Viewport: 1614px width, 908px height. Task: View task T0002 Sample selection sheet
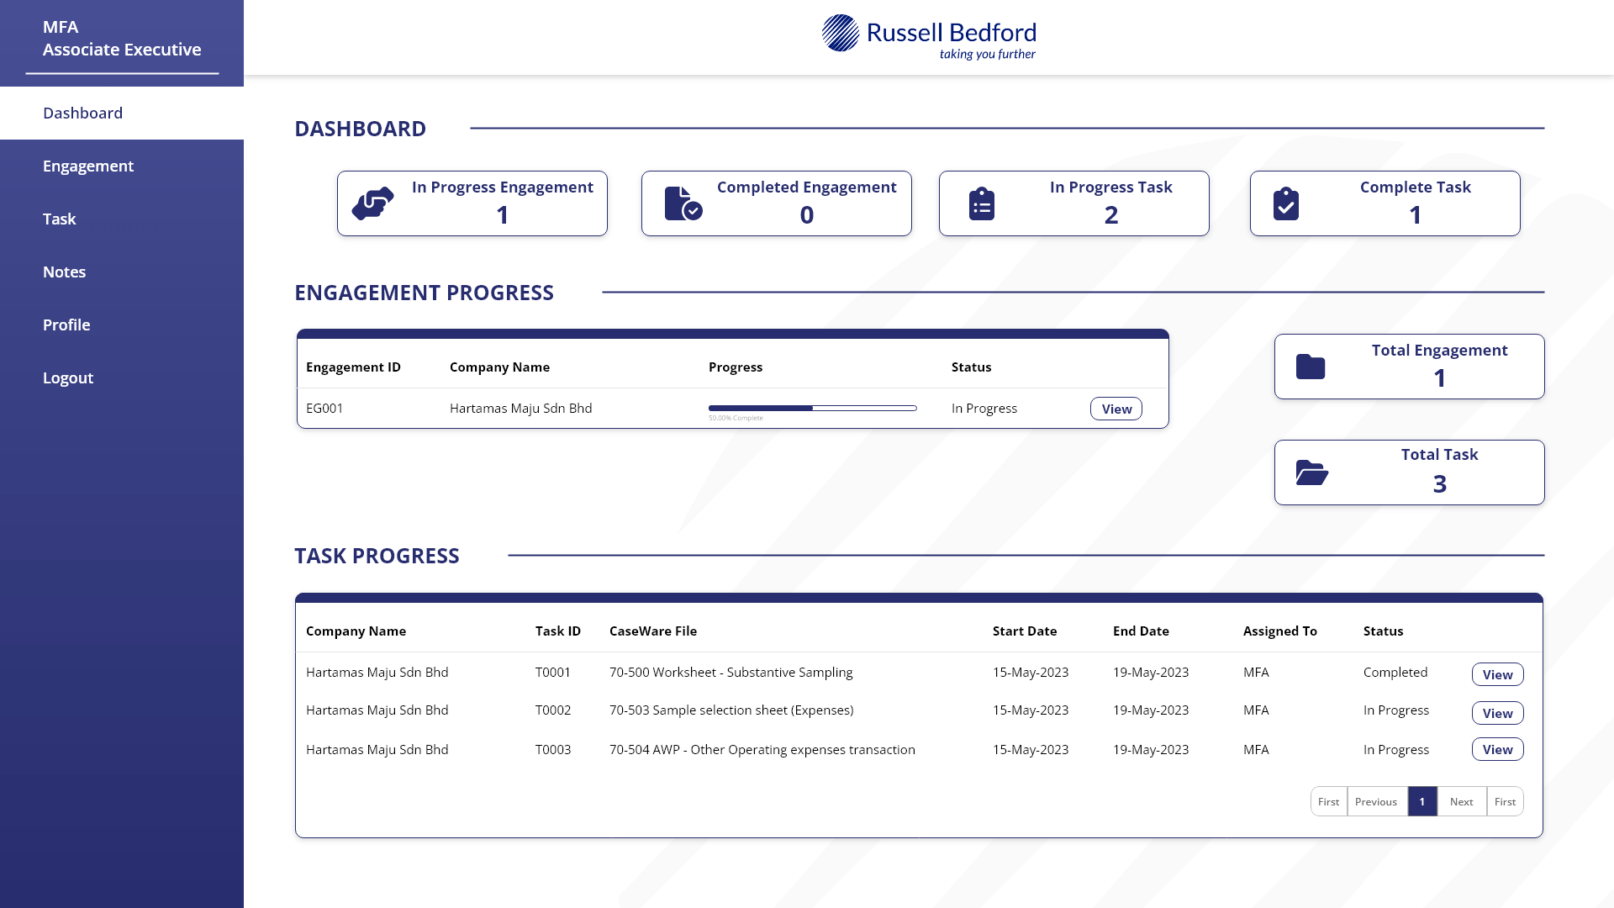[1497, 713]
